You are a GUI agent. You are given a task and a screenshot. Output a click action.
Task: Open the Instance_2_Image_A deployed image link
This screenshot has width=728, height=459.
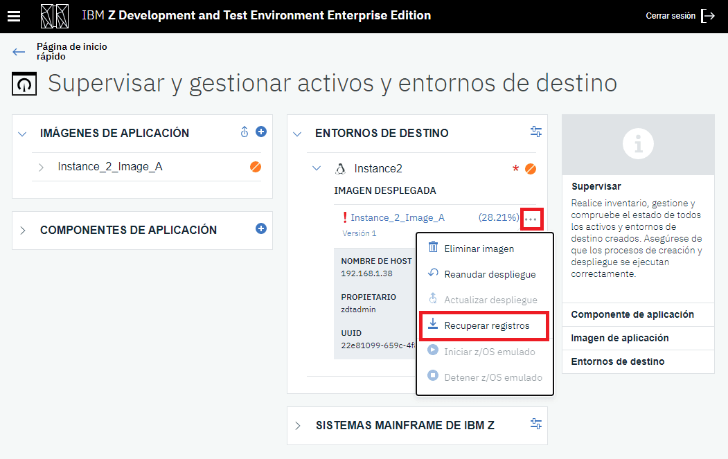(397, 217)
